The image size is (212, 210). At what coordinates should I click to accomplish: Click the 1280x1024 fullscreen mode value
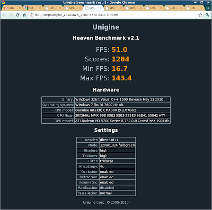click(117, 145)
